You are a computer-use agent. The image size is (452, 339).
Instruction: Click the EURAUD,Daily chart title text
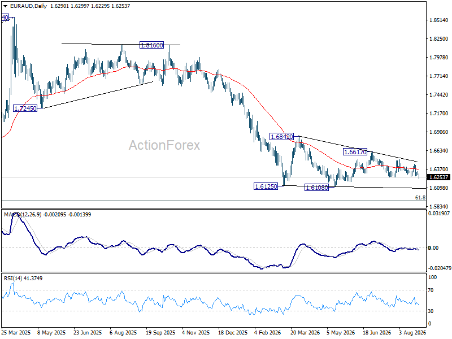click(28, 6)
